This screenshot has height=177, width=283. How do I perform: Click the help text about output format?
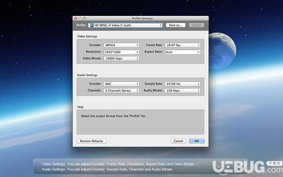click(x=114, y=116)
